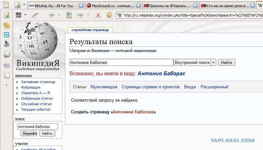Click the speed dial grid icon
The height and width of the screenshot is (150, 263).
click(x=19, y=15)
